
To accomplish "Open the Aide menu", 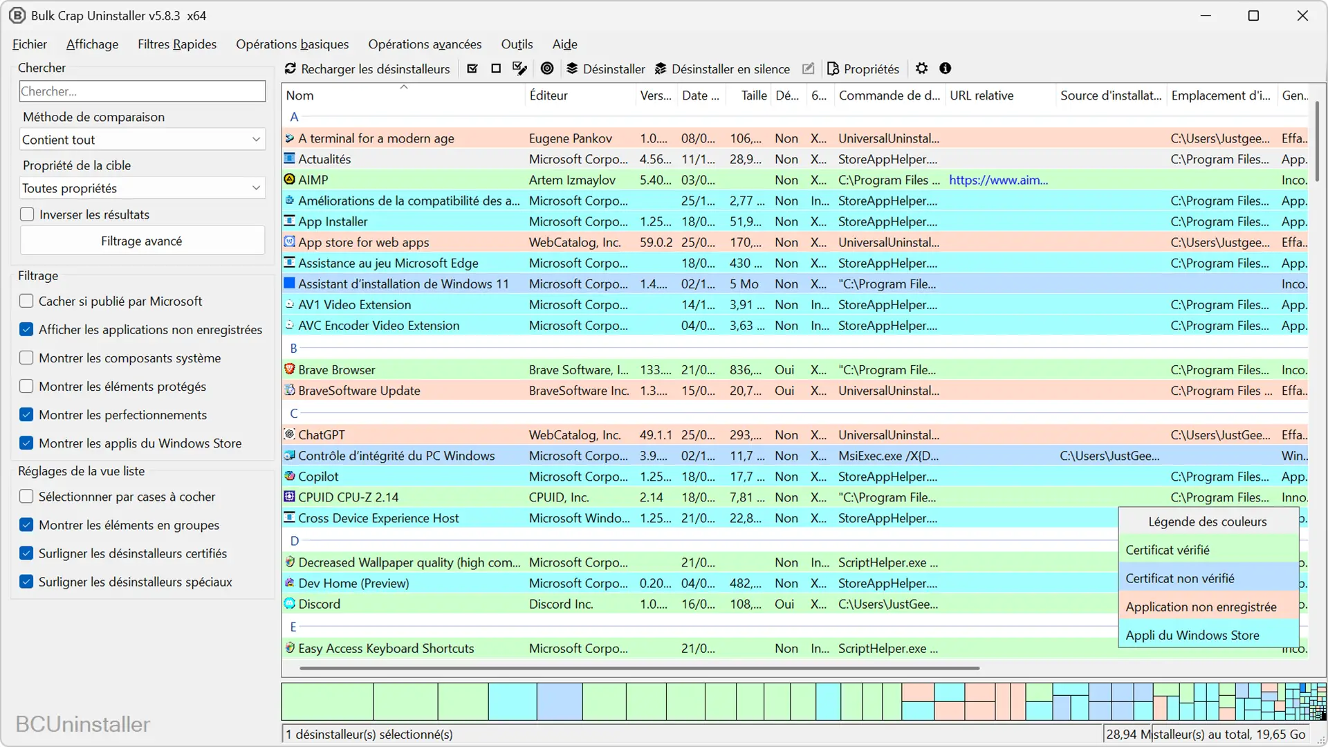I will point(564,44).
